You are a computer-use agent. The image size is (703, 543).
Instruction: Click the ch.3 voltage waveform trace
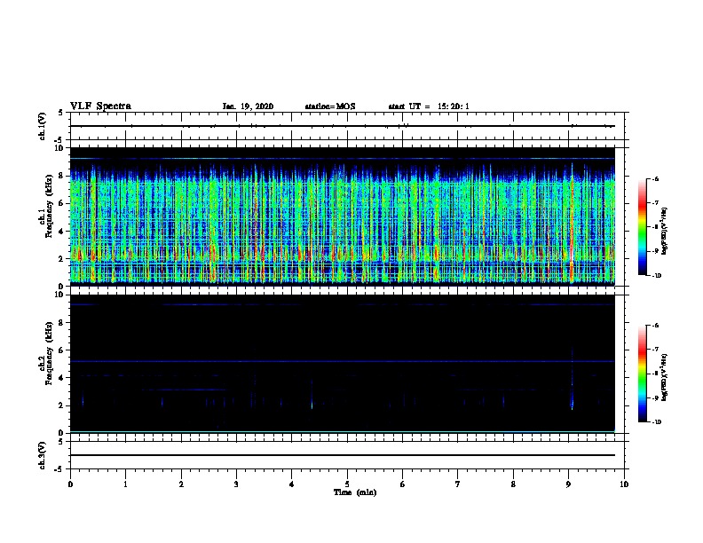coord(342,455)
